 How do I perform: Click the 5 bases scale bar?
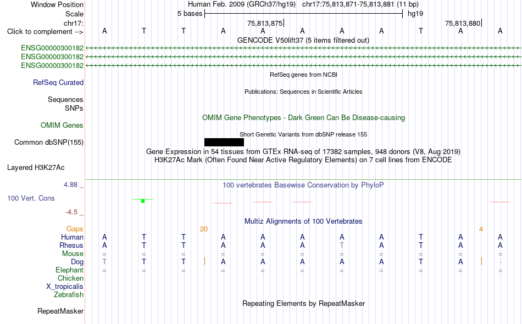(304, 14)
